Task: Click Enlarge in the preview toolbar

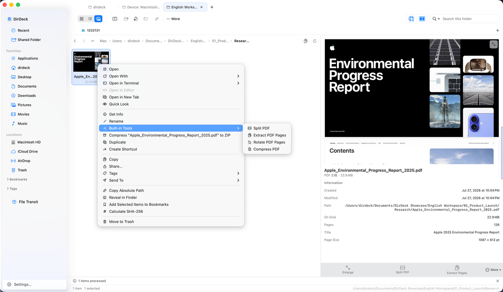Action: (x=348, y=269)
